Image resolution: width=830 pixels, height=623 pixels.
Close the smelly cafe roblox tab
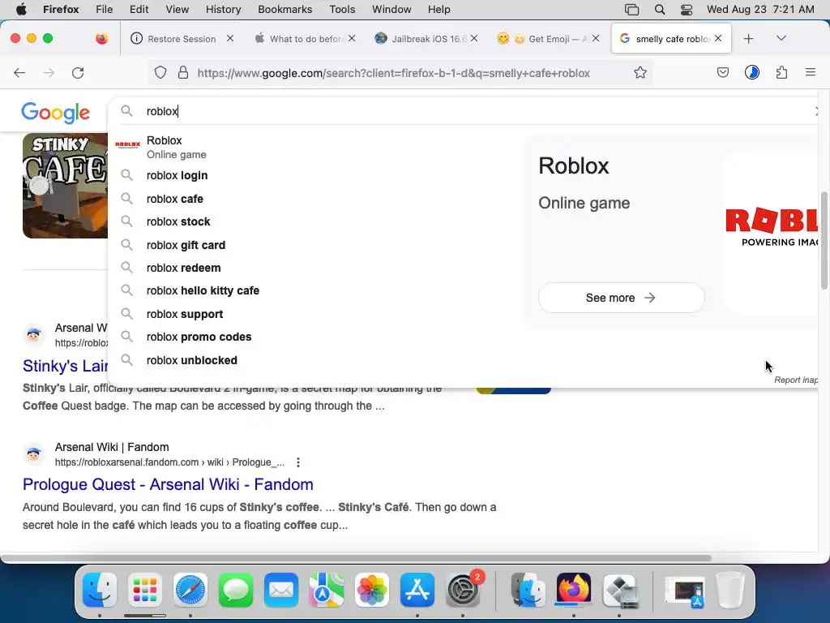pyautogui.click(x=718, y=38)
